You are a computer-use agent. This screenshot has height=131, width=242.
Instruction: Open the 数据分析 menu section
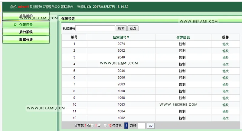(26, 40)
